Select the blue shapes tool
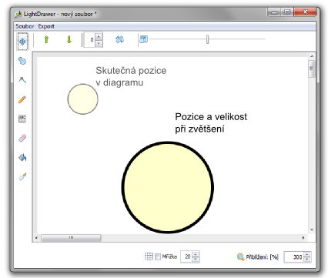The image size is (328, 278). (22, 61)
